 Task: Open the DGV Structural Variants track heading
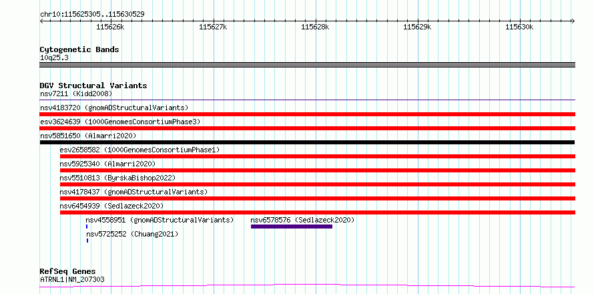93,86
